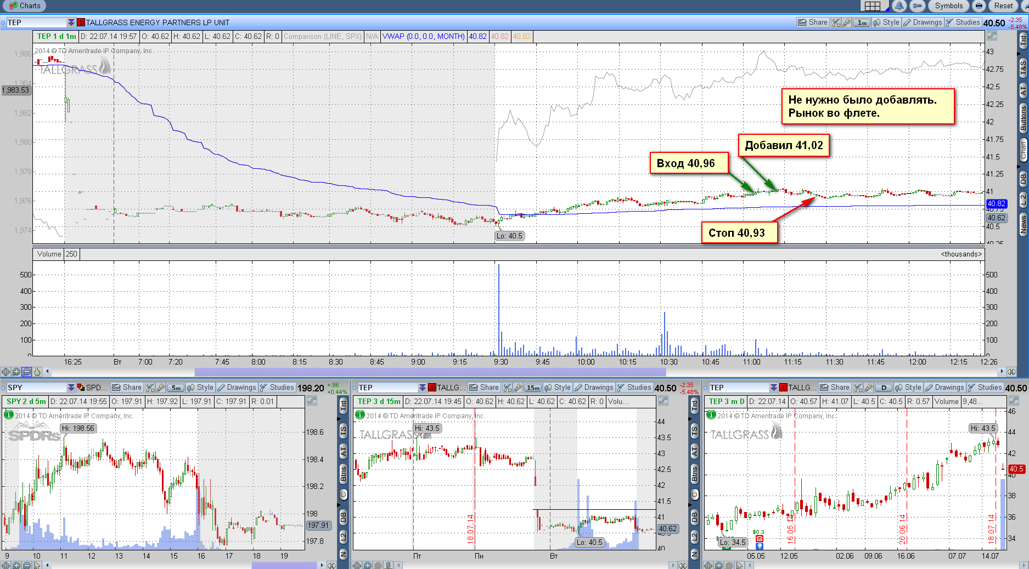
Task: Share the SPY chart
Action: 127,388
